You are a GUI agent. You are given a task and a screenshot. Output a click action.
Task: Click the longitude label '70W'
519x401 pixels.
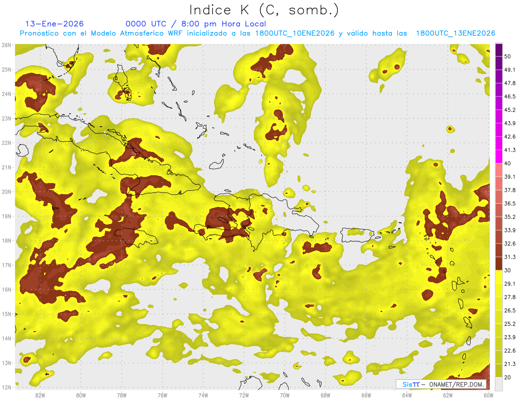click(285, 395)
